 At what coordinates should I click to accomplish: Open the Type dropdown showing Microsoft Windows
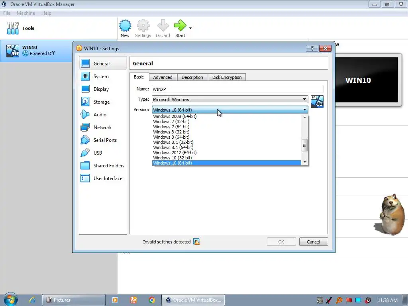pos(230,99)
